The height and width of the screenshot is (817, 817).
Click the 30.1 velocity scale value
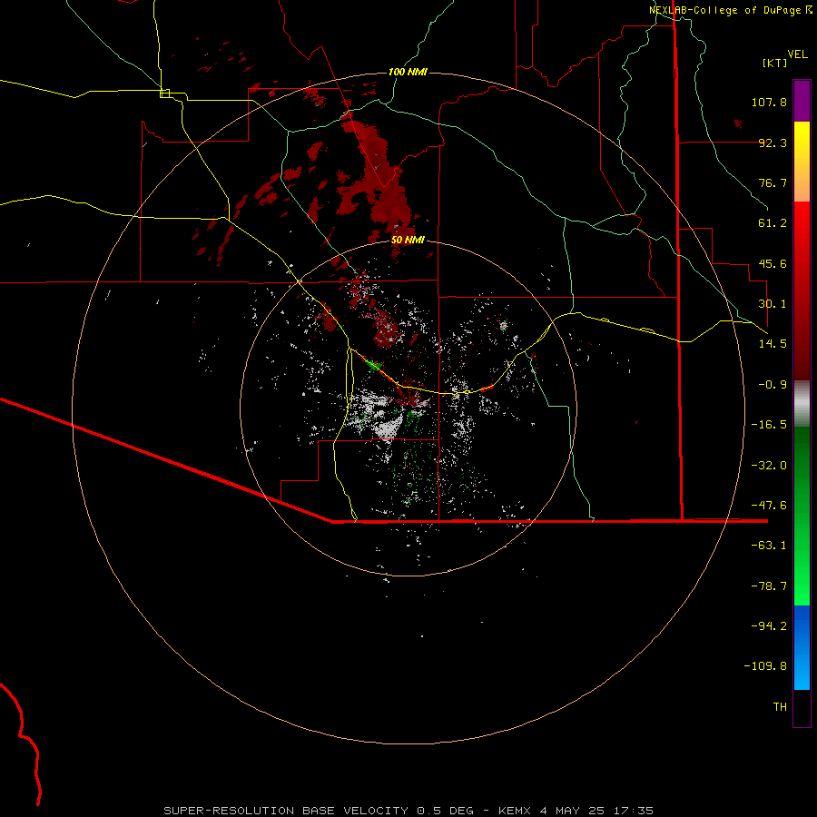[x=773, y=304]
